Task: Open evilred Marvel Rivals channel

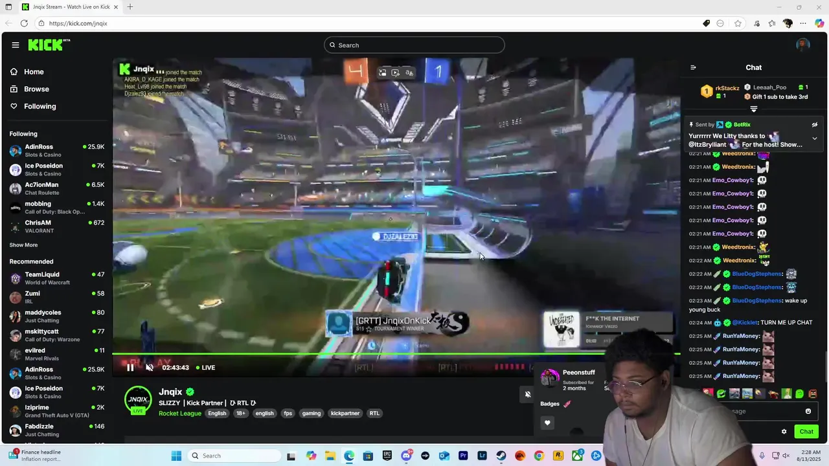Action: tap(57, 354)
